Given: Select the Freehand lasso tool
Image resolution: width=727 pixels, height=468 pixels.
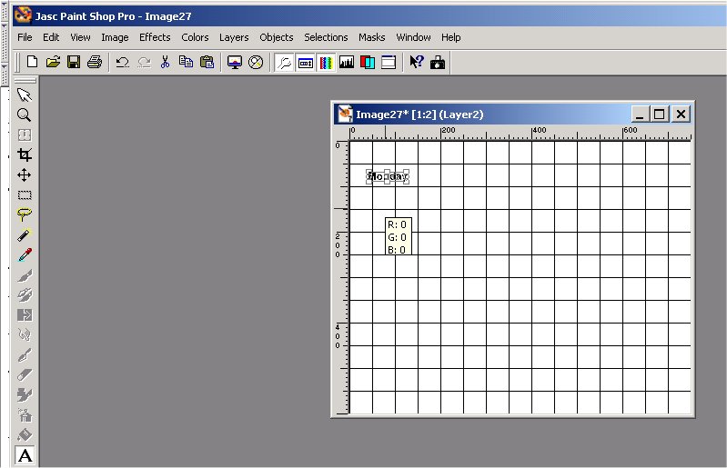Looking at the screenshot, I should 25,214.
